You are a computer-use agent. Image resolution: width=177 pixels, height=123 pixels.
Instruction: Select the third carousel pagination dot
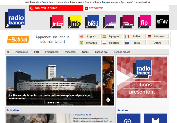coord(53,103)
